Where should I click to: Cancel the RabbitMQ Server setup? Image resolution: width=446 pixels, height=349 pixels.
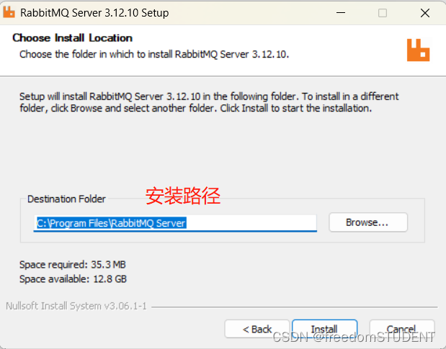401,329
